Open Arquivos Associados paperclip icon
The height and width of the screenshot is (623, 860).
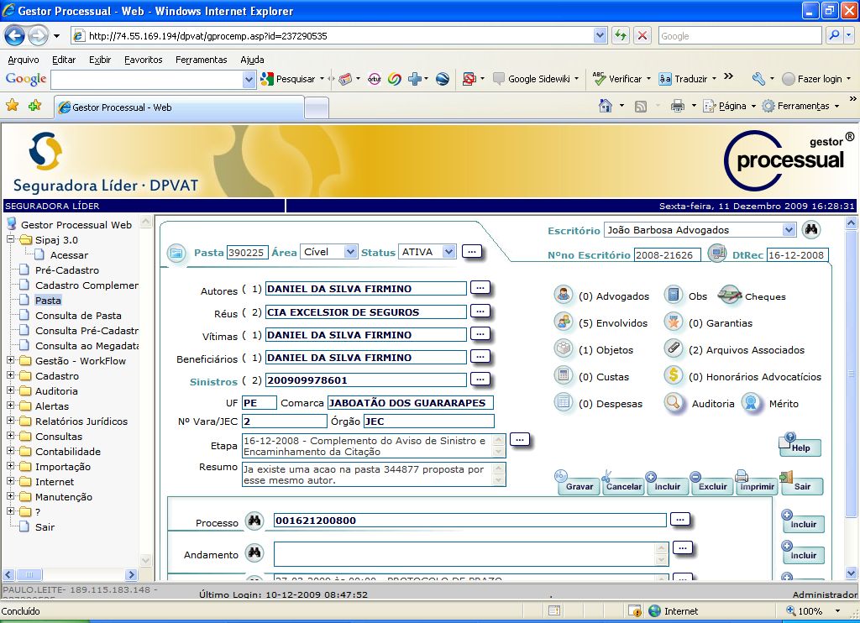pos(673,348)
